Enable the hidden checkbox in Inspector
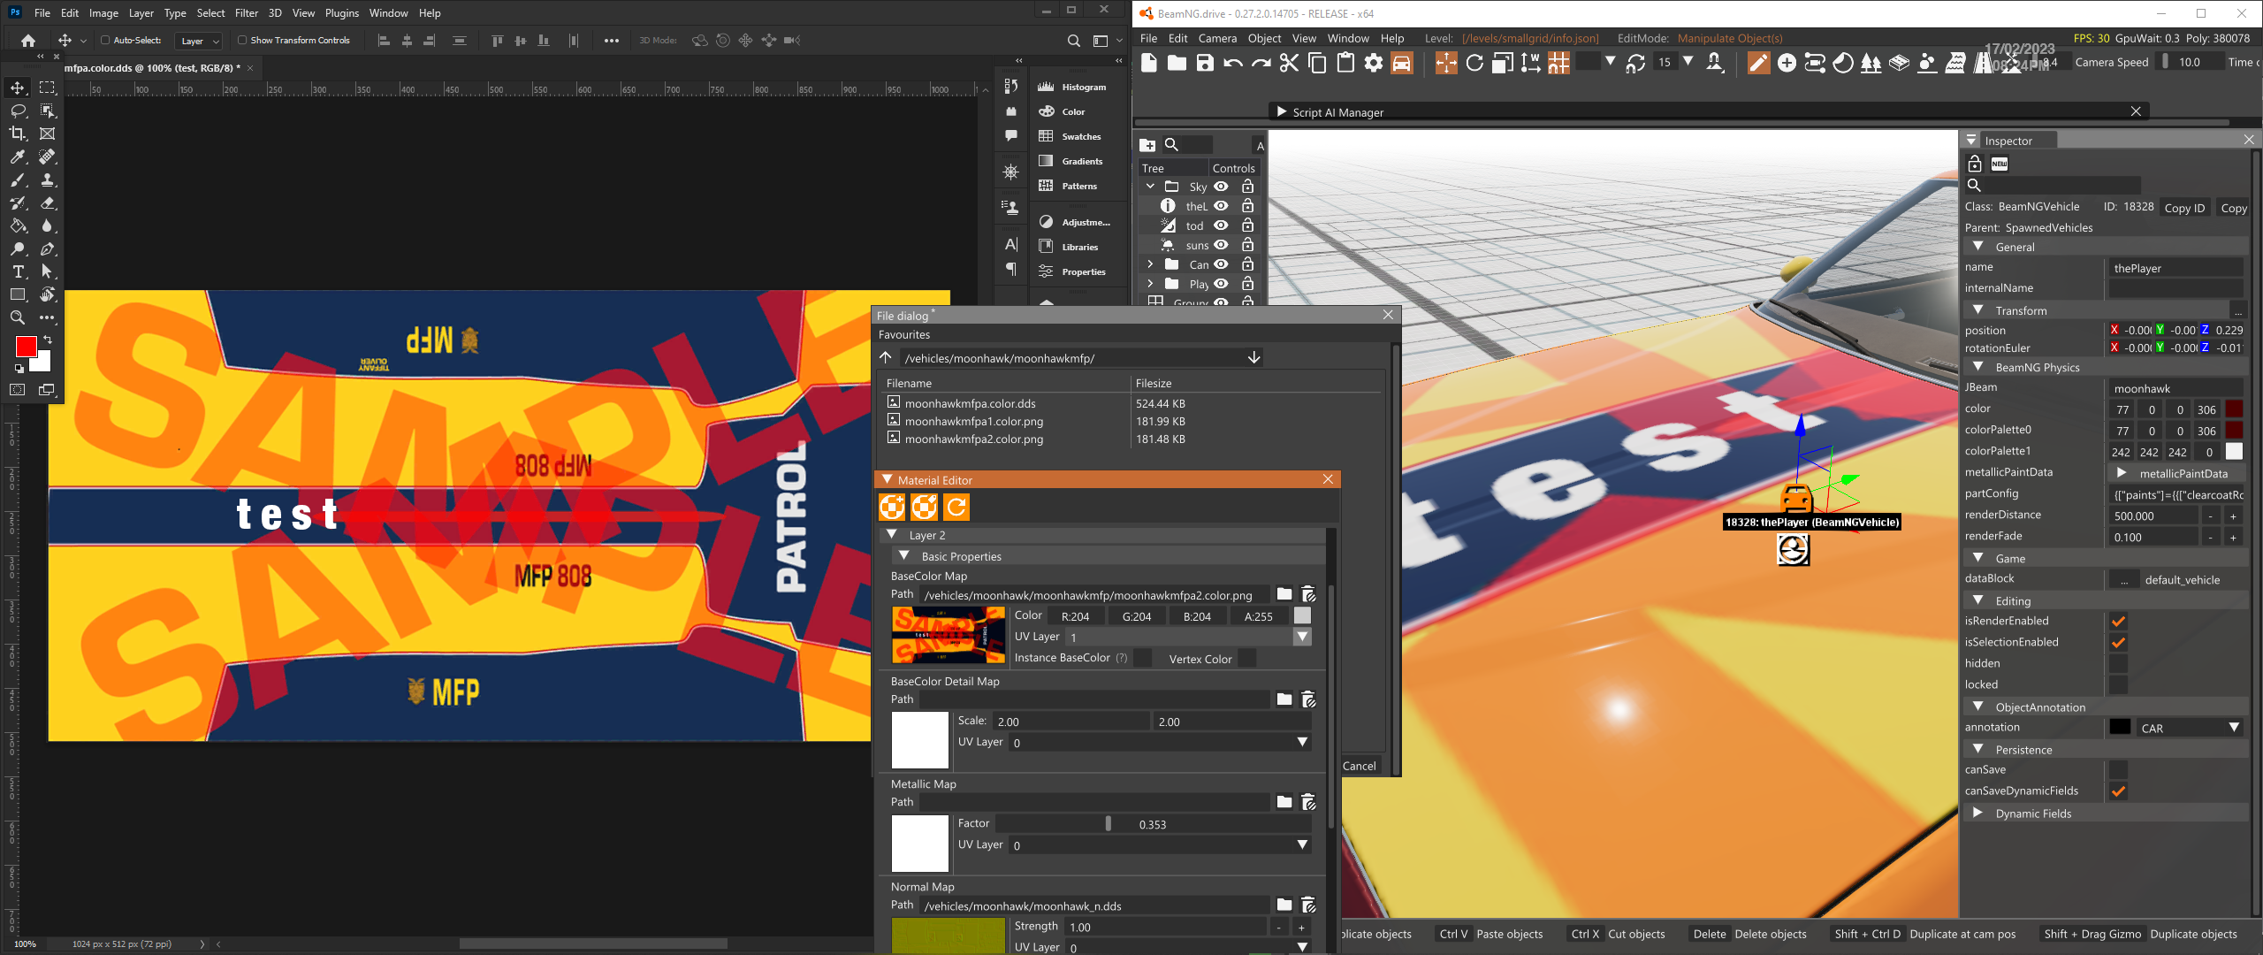 point(2119,663)
